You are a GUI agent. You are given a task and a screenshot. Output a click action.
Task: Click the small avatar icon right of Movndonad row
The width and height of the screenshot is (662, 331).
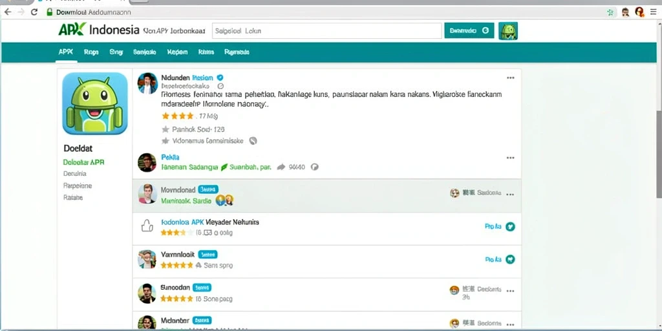tap(454, 193)
